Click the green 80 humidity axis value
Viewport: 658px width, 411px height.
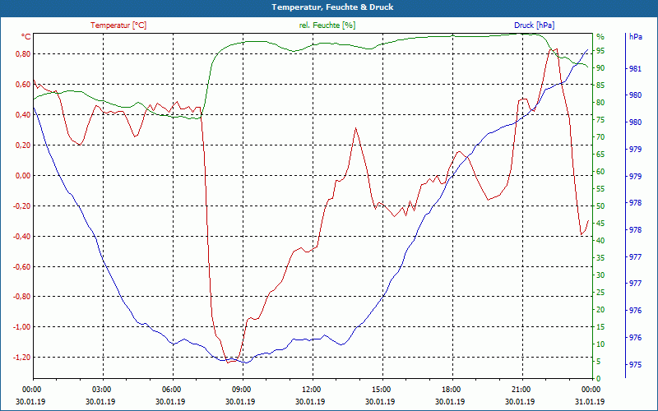600,102
